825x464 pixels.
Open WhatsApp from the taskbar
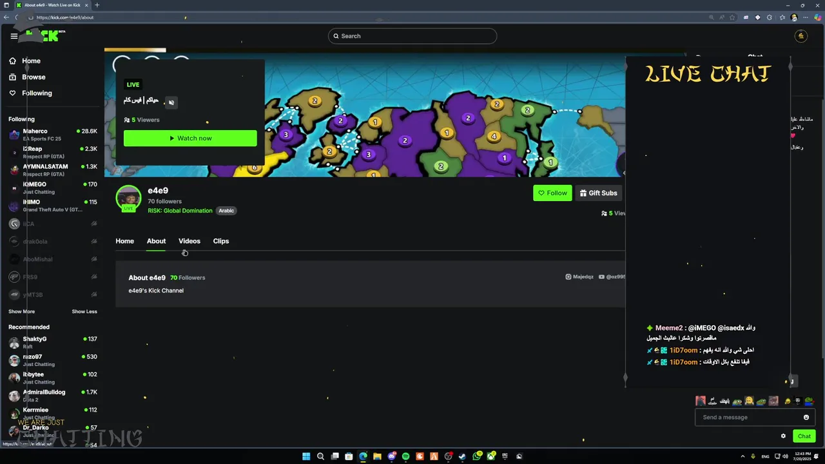[476, 456]
